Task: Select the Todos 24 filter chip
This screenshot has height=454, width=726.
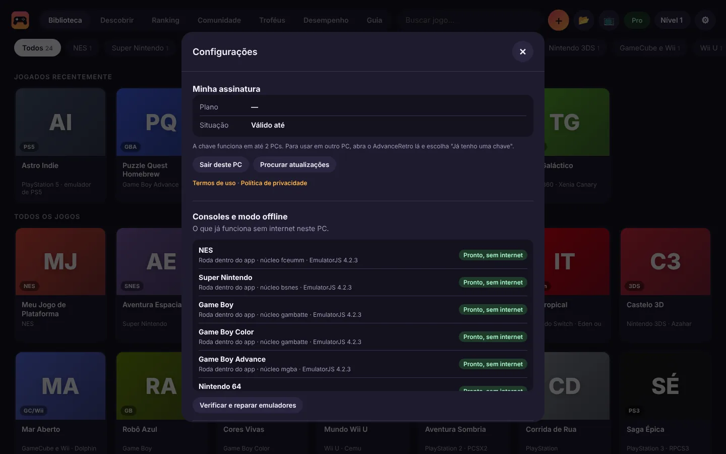Action: point(37,48)
